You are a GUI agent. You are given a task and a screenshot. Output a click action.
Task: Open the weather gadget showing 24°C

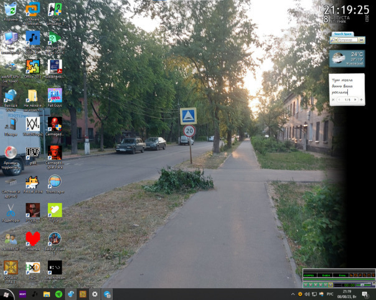coord(347,58)
